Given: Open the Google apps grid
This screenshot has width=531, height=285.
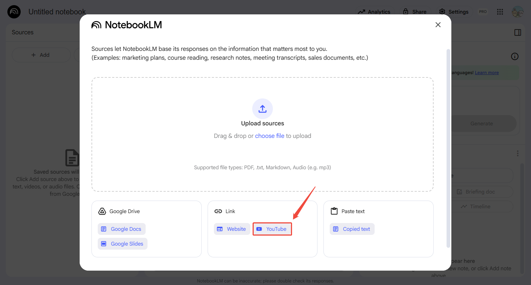Looking at the screenshot, I should pos(500,12).
